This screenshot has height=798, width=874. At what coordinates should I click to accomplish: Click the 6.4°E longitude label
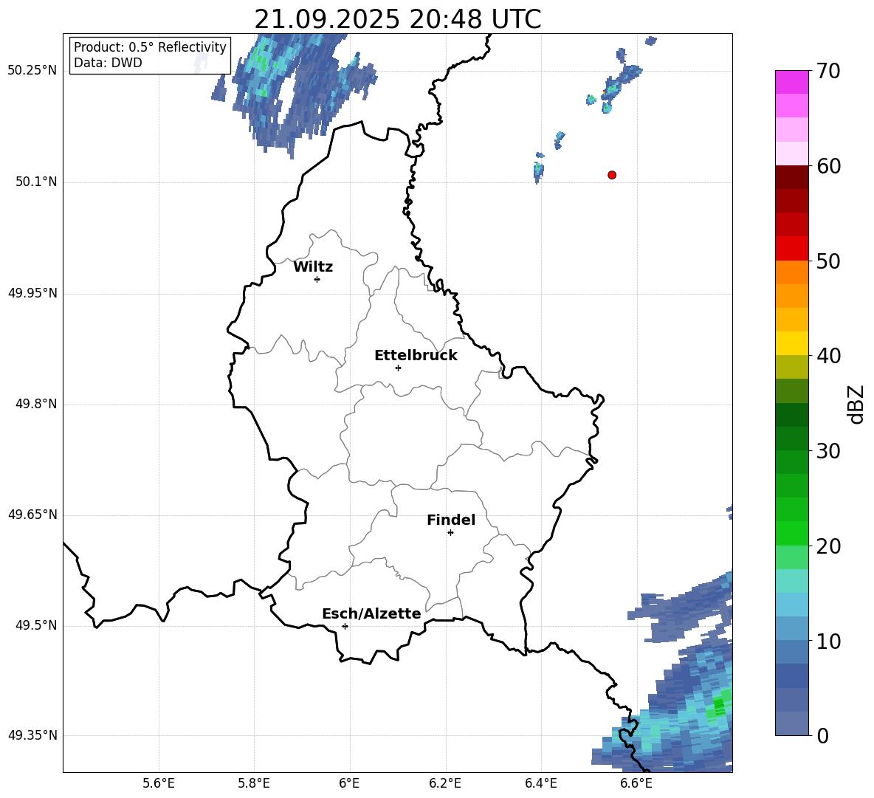pos(541,783)
